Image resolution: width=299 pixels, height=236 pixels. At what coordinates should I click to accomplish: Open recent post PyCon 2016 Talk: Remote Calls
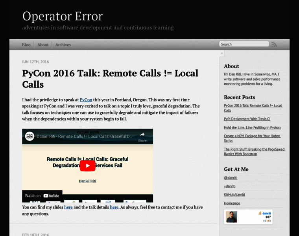pyautogui.click(x=253, y=108)
